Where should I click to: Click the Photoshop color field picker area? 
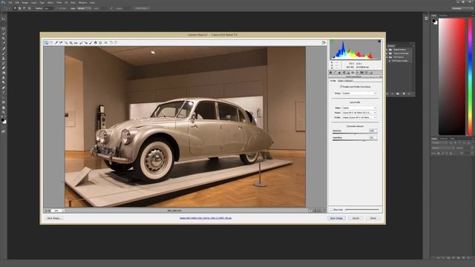point(452,76)
